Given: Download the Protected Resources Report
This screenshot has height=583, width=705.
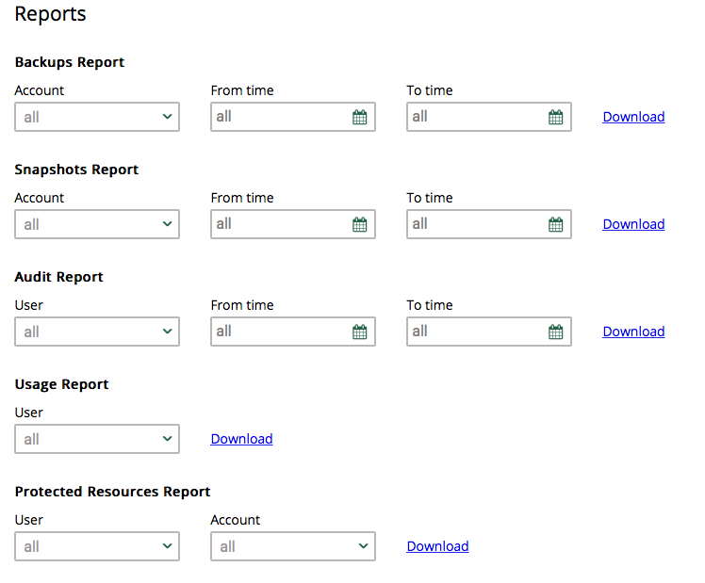Looking at the screenshot, I should tap(437, 546).
